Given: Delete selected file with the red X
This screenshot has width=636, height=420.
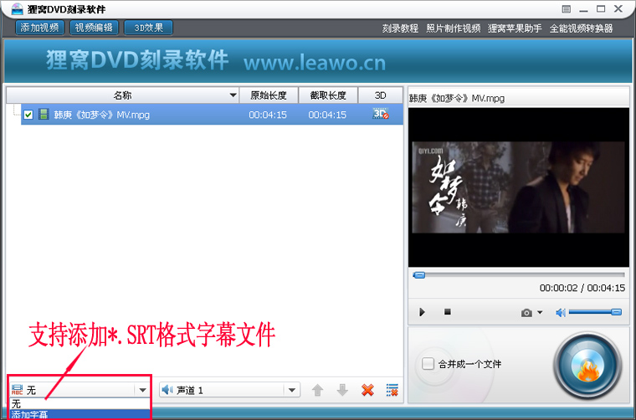Looking at the screenshot, I should (367, 390).
